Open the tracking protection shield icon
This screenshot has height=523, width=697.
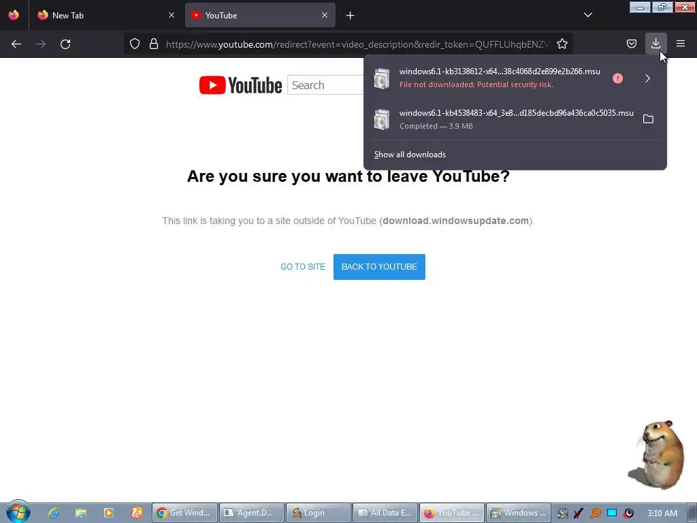(x=135, y=44)
